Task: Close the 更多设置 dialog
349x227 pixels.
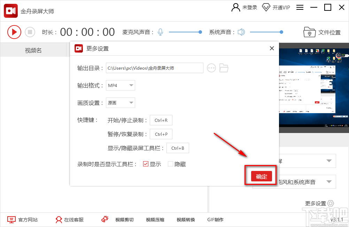Action: pos(272,48)
